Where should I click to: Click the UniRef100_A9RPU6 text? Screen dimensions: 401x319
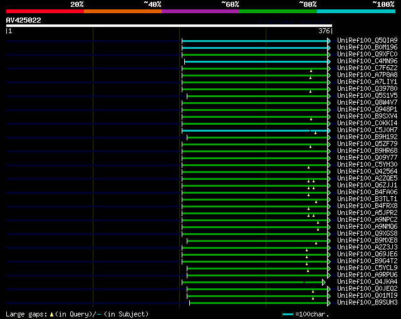[x=367, y=275]
